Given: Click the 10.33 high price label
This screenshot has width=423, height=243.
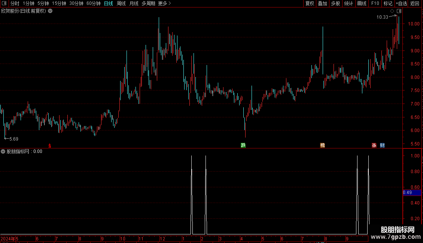Looking at the screenshot, I should (382, 17).
